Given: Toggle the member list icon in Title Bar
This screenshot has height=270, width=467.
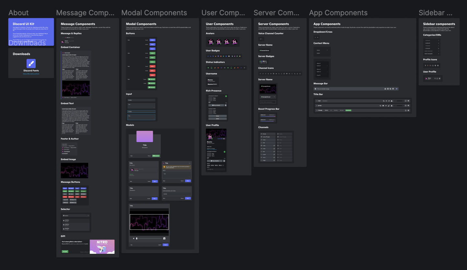Looking at the screenshot, I should pyautogui.click(x=392, y=101).
